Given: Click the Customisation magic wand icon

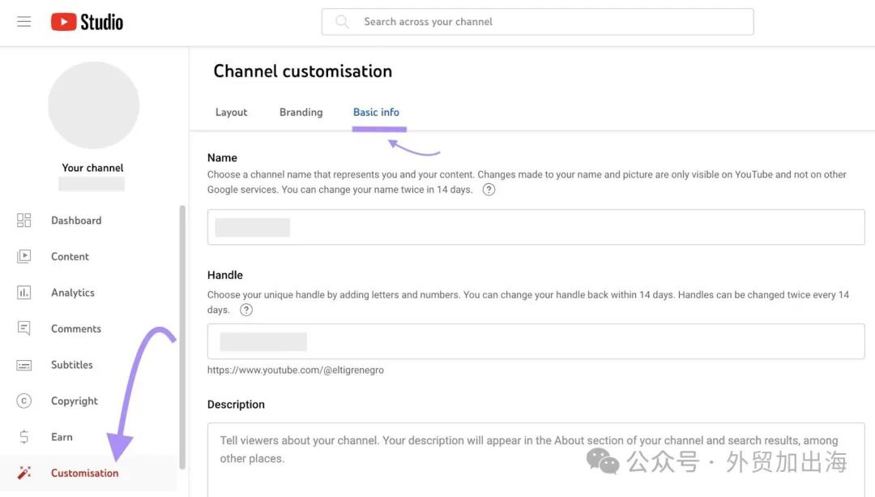Looking at the screenshot, I should 24,473.
